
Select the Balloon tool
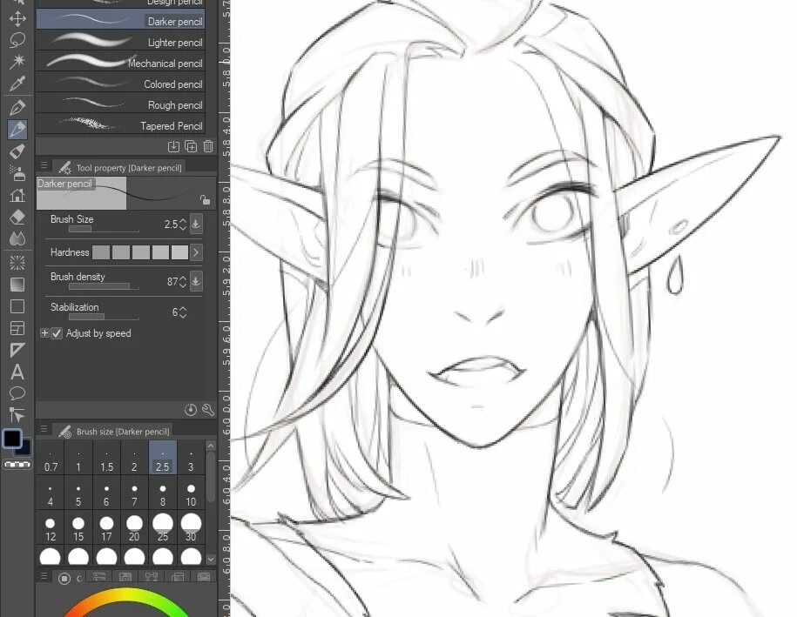click(17, 393)
